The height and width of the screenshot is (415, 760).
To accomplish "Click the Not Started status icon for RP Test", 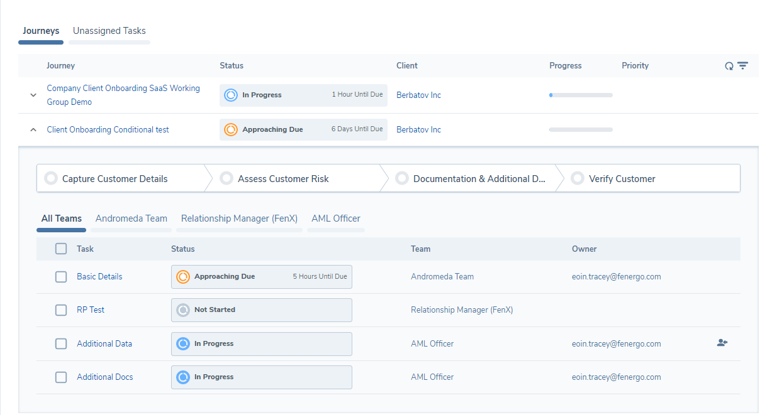I will point(183,310).
